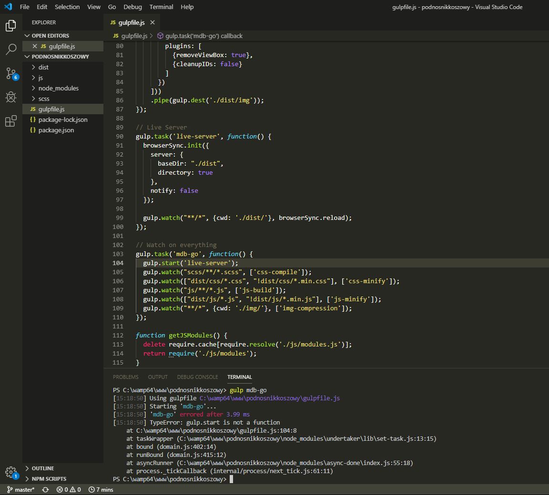The height and width of the screenshot is (495, 549).
Task: Open Source Control view with 6 changes
Action: (x=11, y=73)
